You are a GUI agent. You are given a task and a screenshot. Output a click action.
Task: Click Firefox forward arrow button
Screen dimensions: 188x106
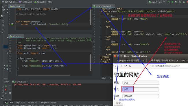coord(121,66)
